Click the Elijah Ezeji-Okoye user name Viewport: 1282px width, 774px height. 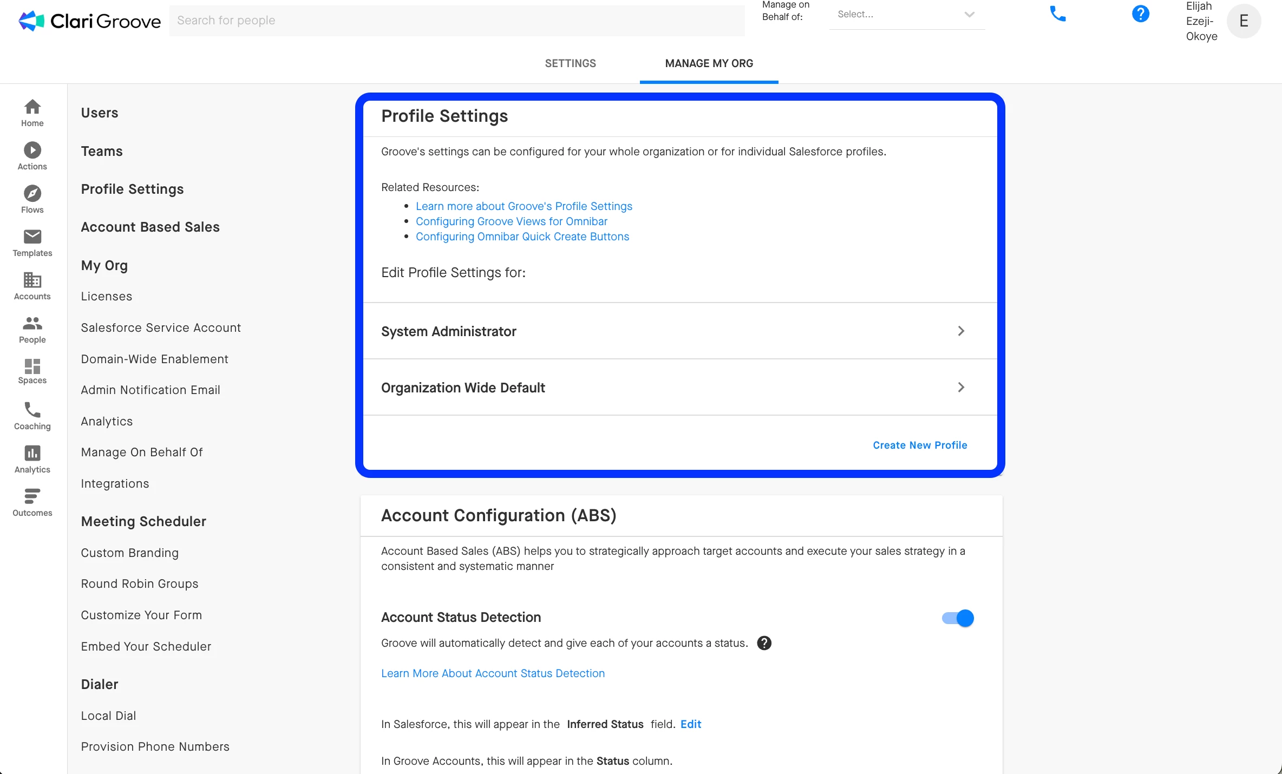pos(1201,21)
